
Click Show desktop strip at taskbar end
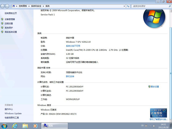point(171,126)
